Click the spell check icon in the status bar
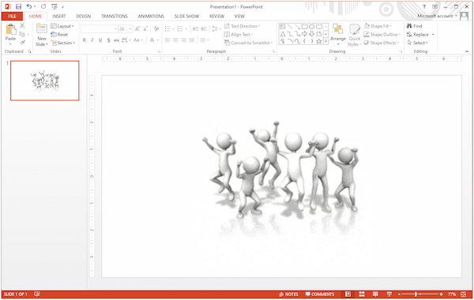Screen dimensions: 474x300 tap(37, 294)
